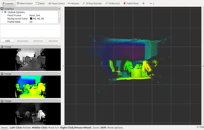Pick the Measure tool
Image resolution: width=204 pixels, height=130 pixels.
(73, 3)
